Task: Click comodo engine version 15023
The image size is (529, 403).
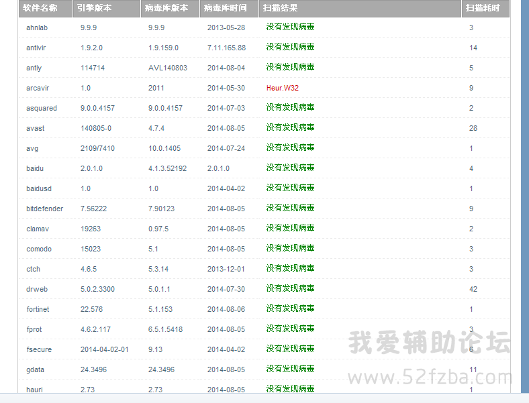Action: click(x=91, y=249)
